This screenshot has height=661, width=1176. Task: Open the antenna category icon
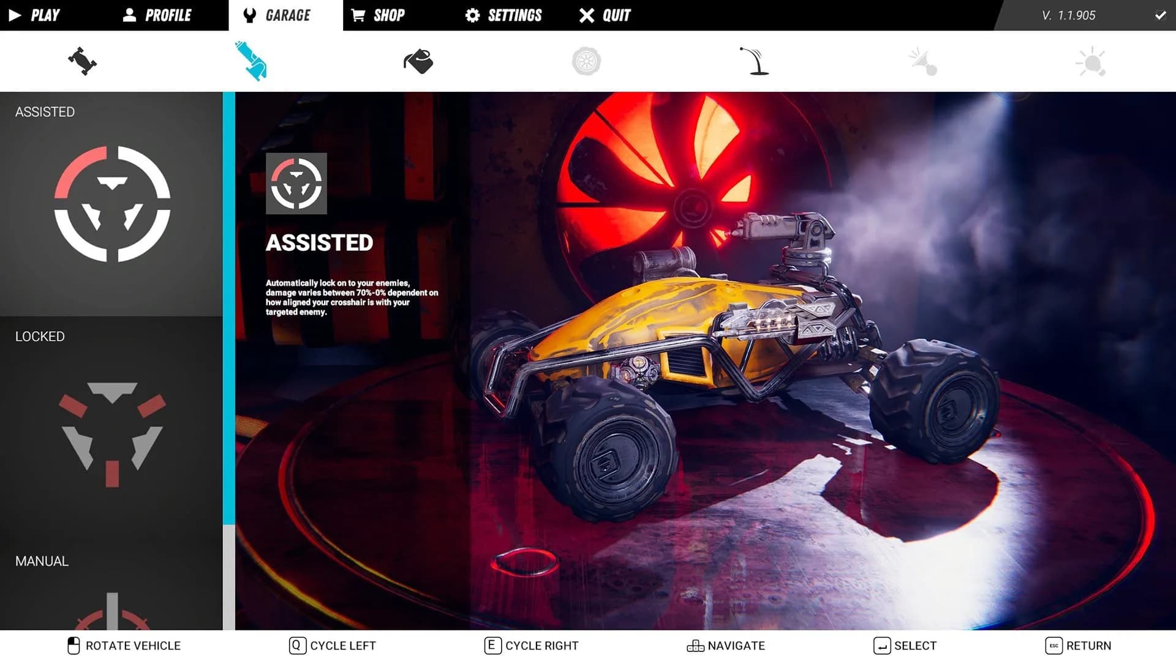pos(755,61)
